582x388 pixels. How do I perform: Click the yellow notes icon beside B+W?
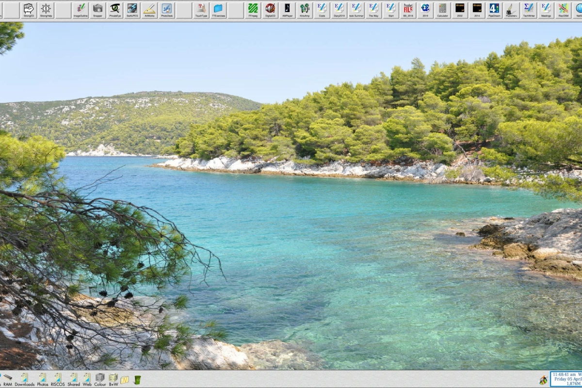125,380
